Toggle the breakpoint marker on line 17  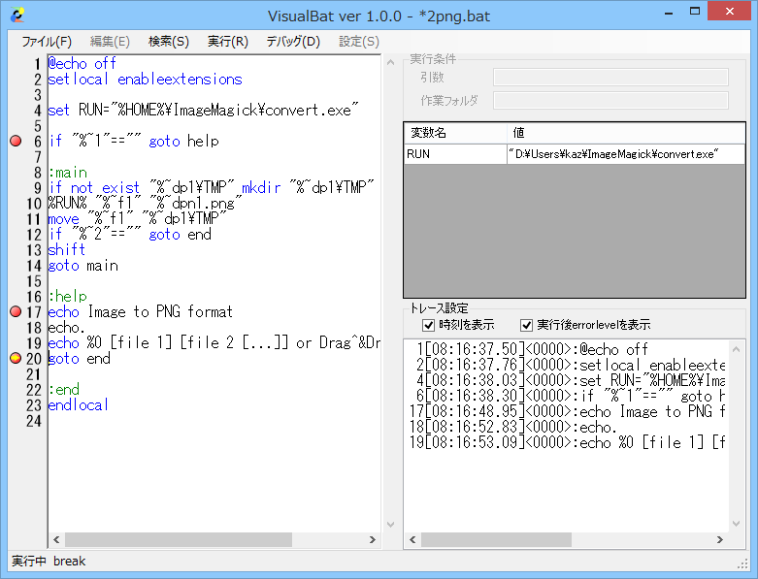click(x=16, y=312)
